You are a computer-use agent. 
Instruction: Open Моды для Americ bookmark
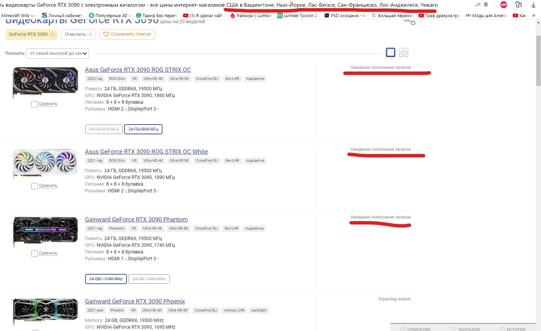[x=487, y=15]
